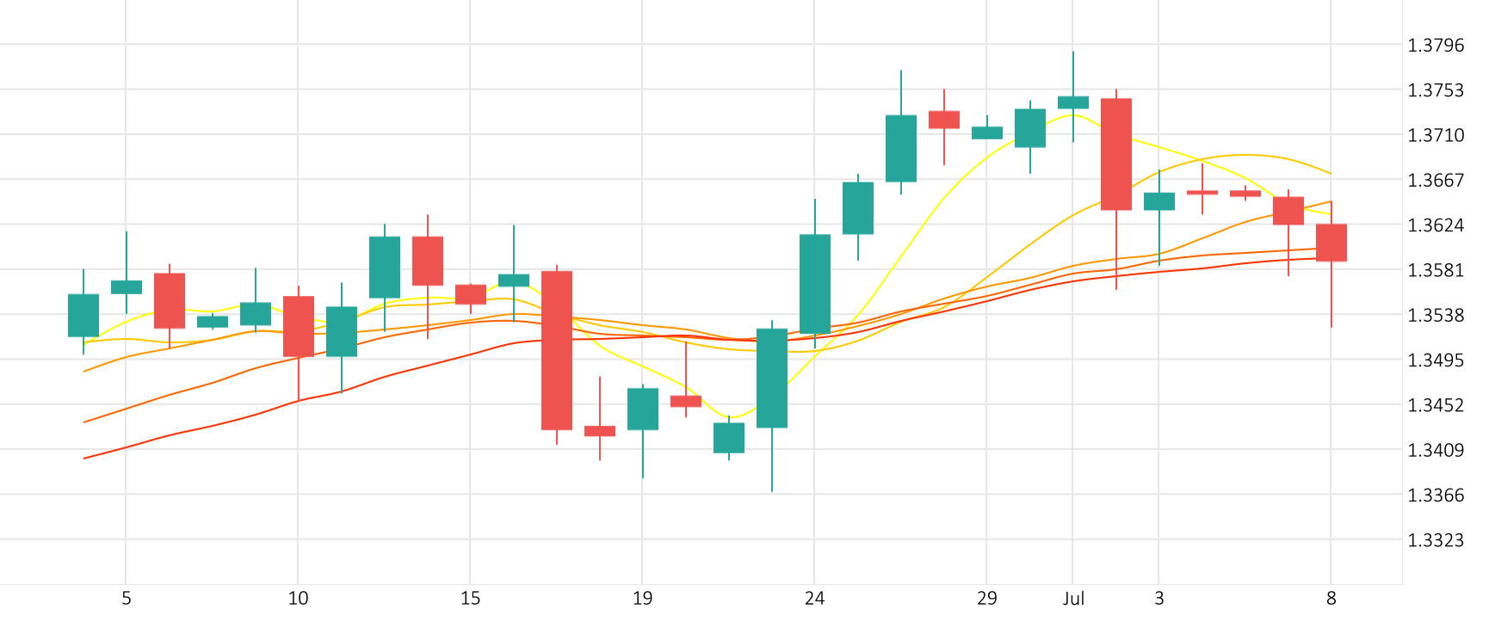This screenshot has height=628, width=1489.
Task: Click the small green candle above date 29
Action: point(987,132)
